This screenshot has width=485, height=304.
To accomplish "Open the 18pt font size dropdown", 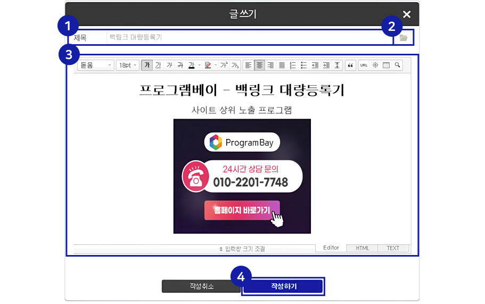I will tap(128, 65).
